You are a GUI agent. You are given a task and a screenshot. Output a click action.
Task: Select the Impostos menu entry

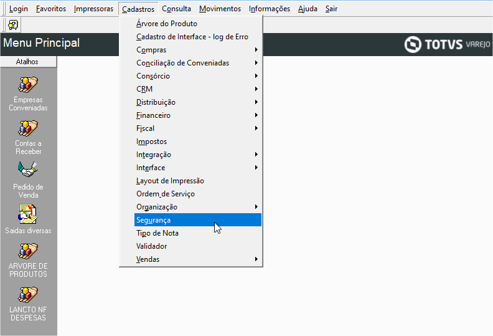pos(198,142)
